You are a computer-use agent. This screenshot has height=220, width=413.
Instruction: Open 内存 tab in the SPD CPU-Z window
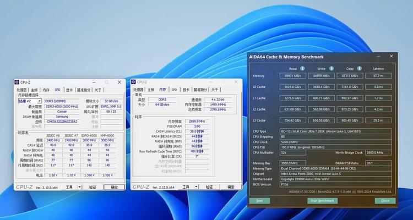tap(46, 90)
